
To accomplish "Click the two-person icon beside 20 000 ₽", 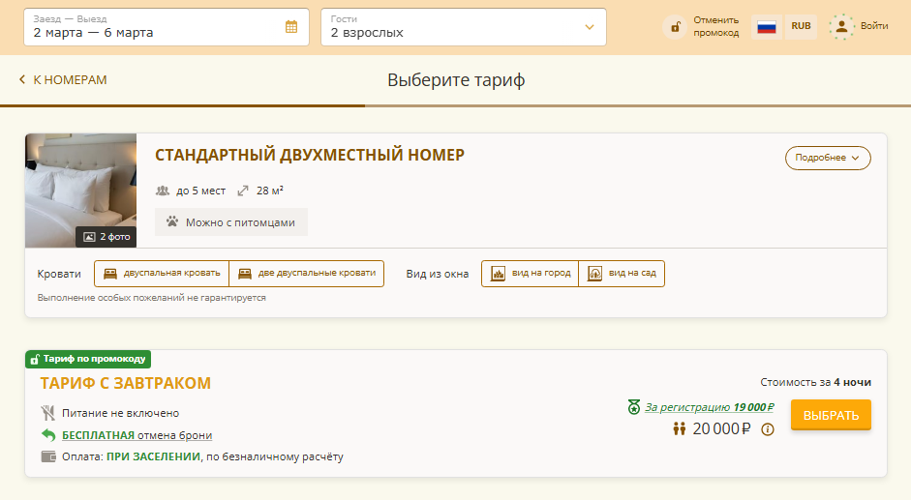I will click(680, 429).
